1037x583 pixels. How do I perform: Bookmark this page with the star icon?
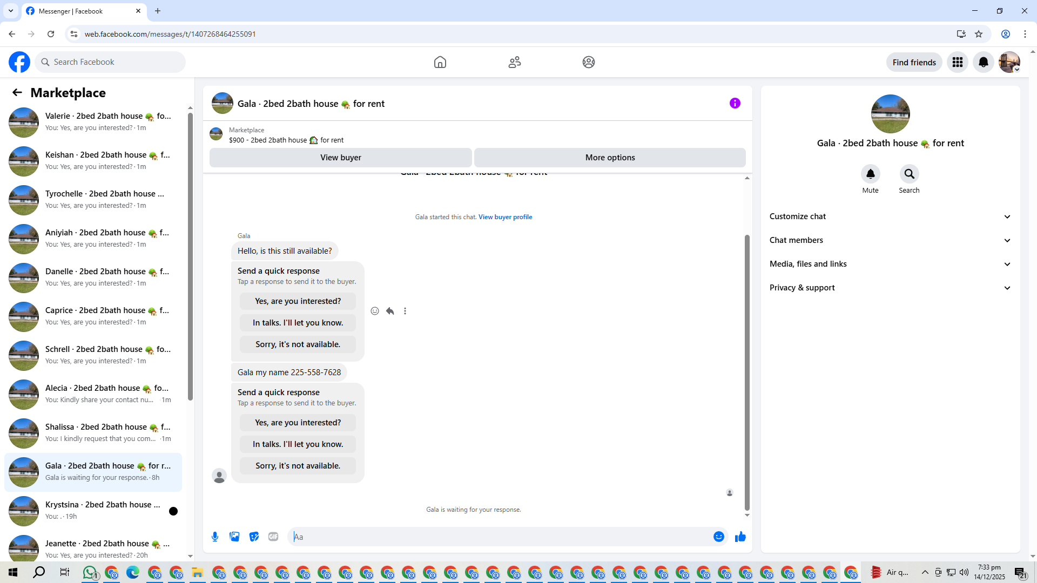pyautogui.click(x=979, y=34)
